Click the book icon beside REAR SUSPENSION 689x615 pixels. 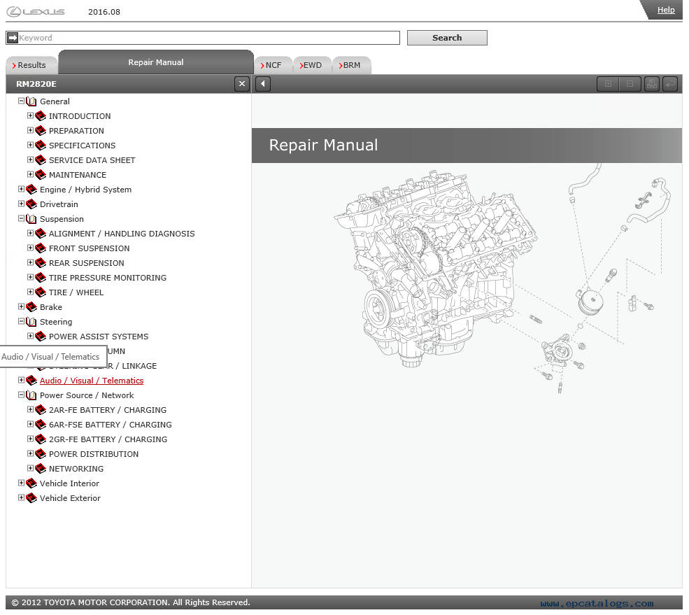point(41,263)
